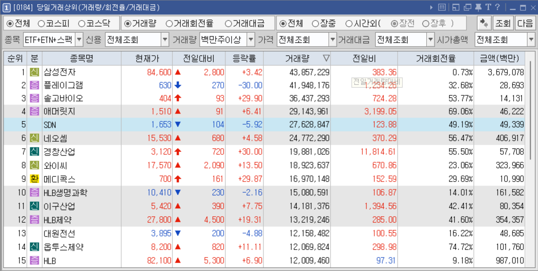Select the 전체 session radio beside 장중
Screen dimensions: 538x271
[283, 23]
